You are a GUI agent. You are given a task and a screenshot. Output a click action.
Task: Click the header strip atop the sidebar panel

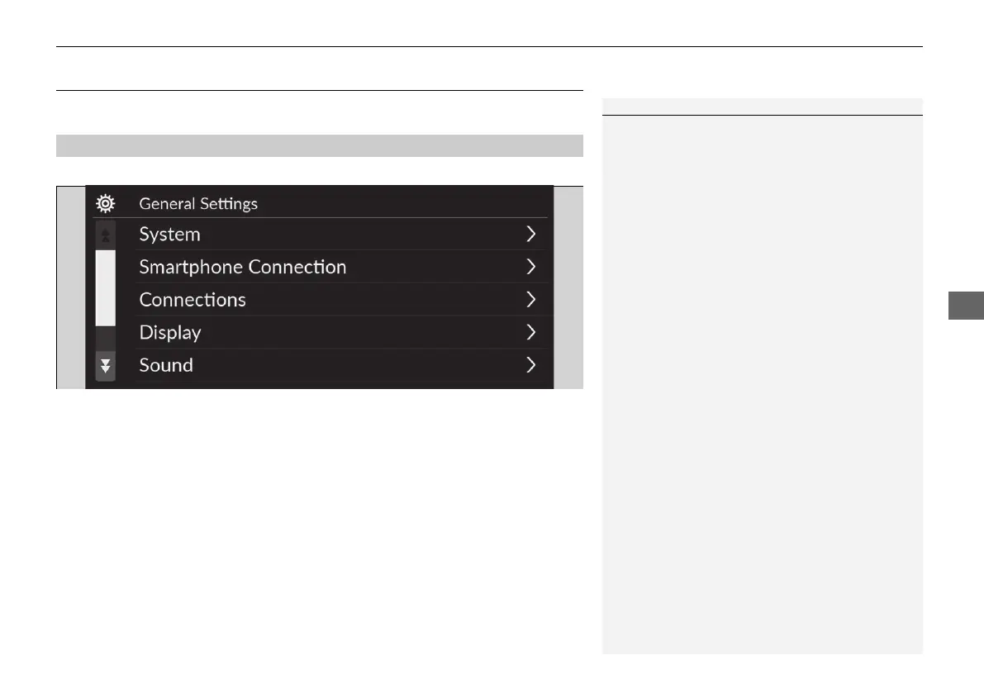pos(762,107)
